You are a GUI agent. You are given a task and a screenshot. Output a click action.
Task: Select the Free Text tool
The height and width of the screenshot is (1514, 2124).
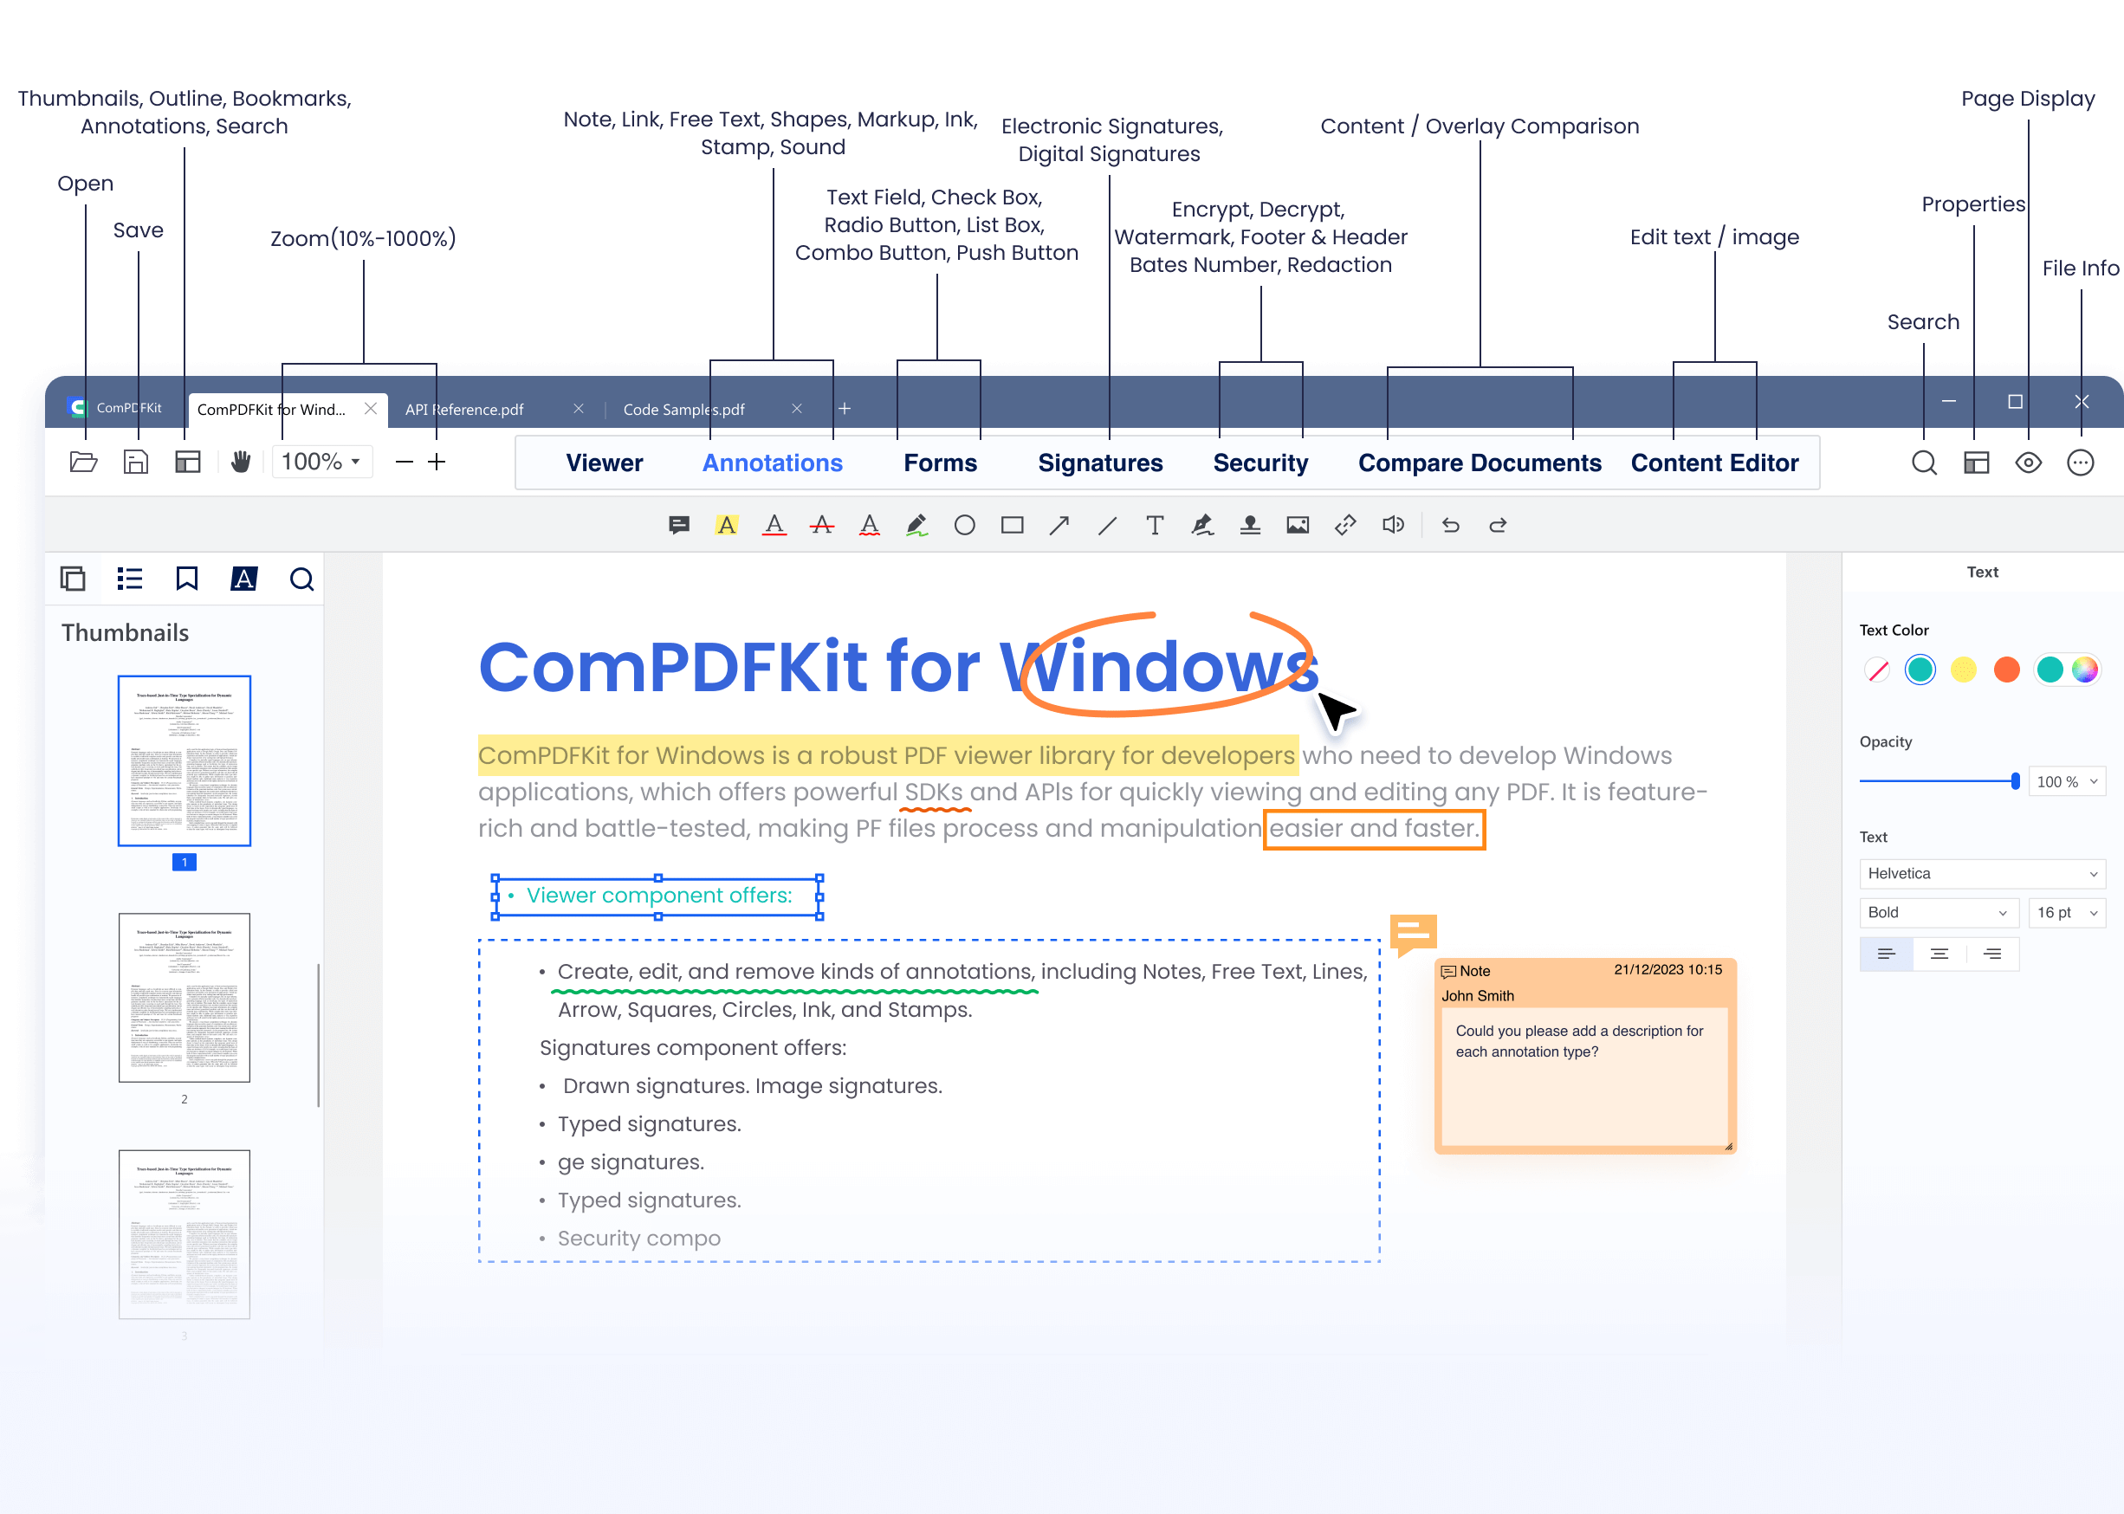tap(1155, 526)
